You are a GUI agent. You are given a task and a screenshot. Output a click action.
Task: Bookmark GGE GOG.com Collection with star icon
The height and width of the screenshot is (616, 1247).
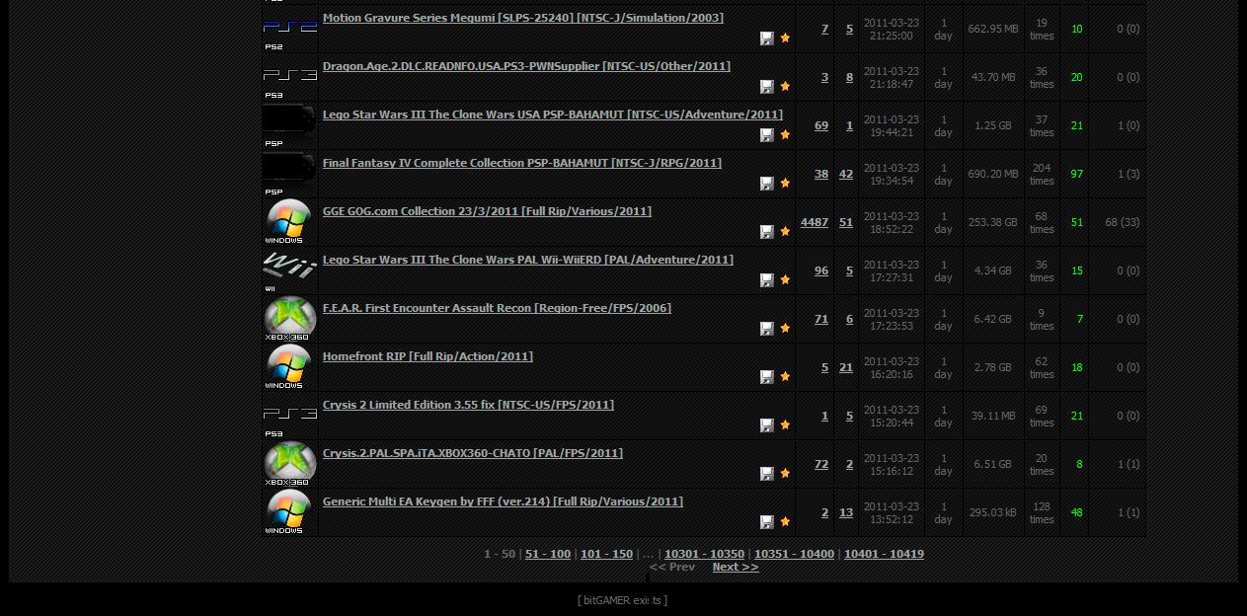(x=785, y=231)
